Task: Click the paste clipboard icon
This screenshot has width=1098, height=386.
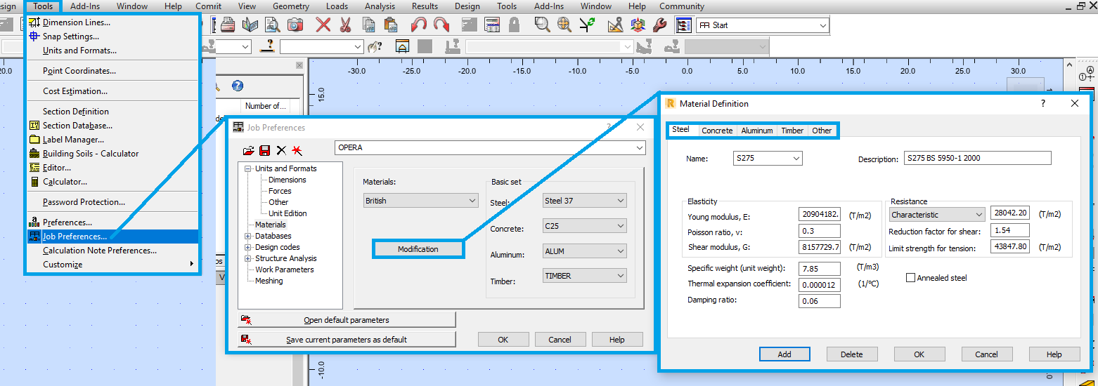Action: 391,25
